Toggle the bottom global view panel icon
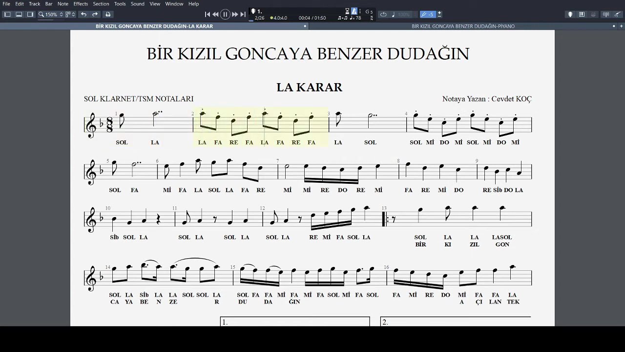The height and width of the screenshot is (352, 625). (x=19, y=14)
